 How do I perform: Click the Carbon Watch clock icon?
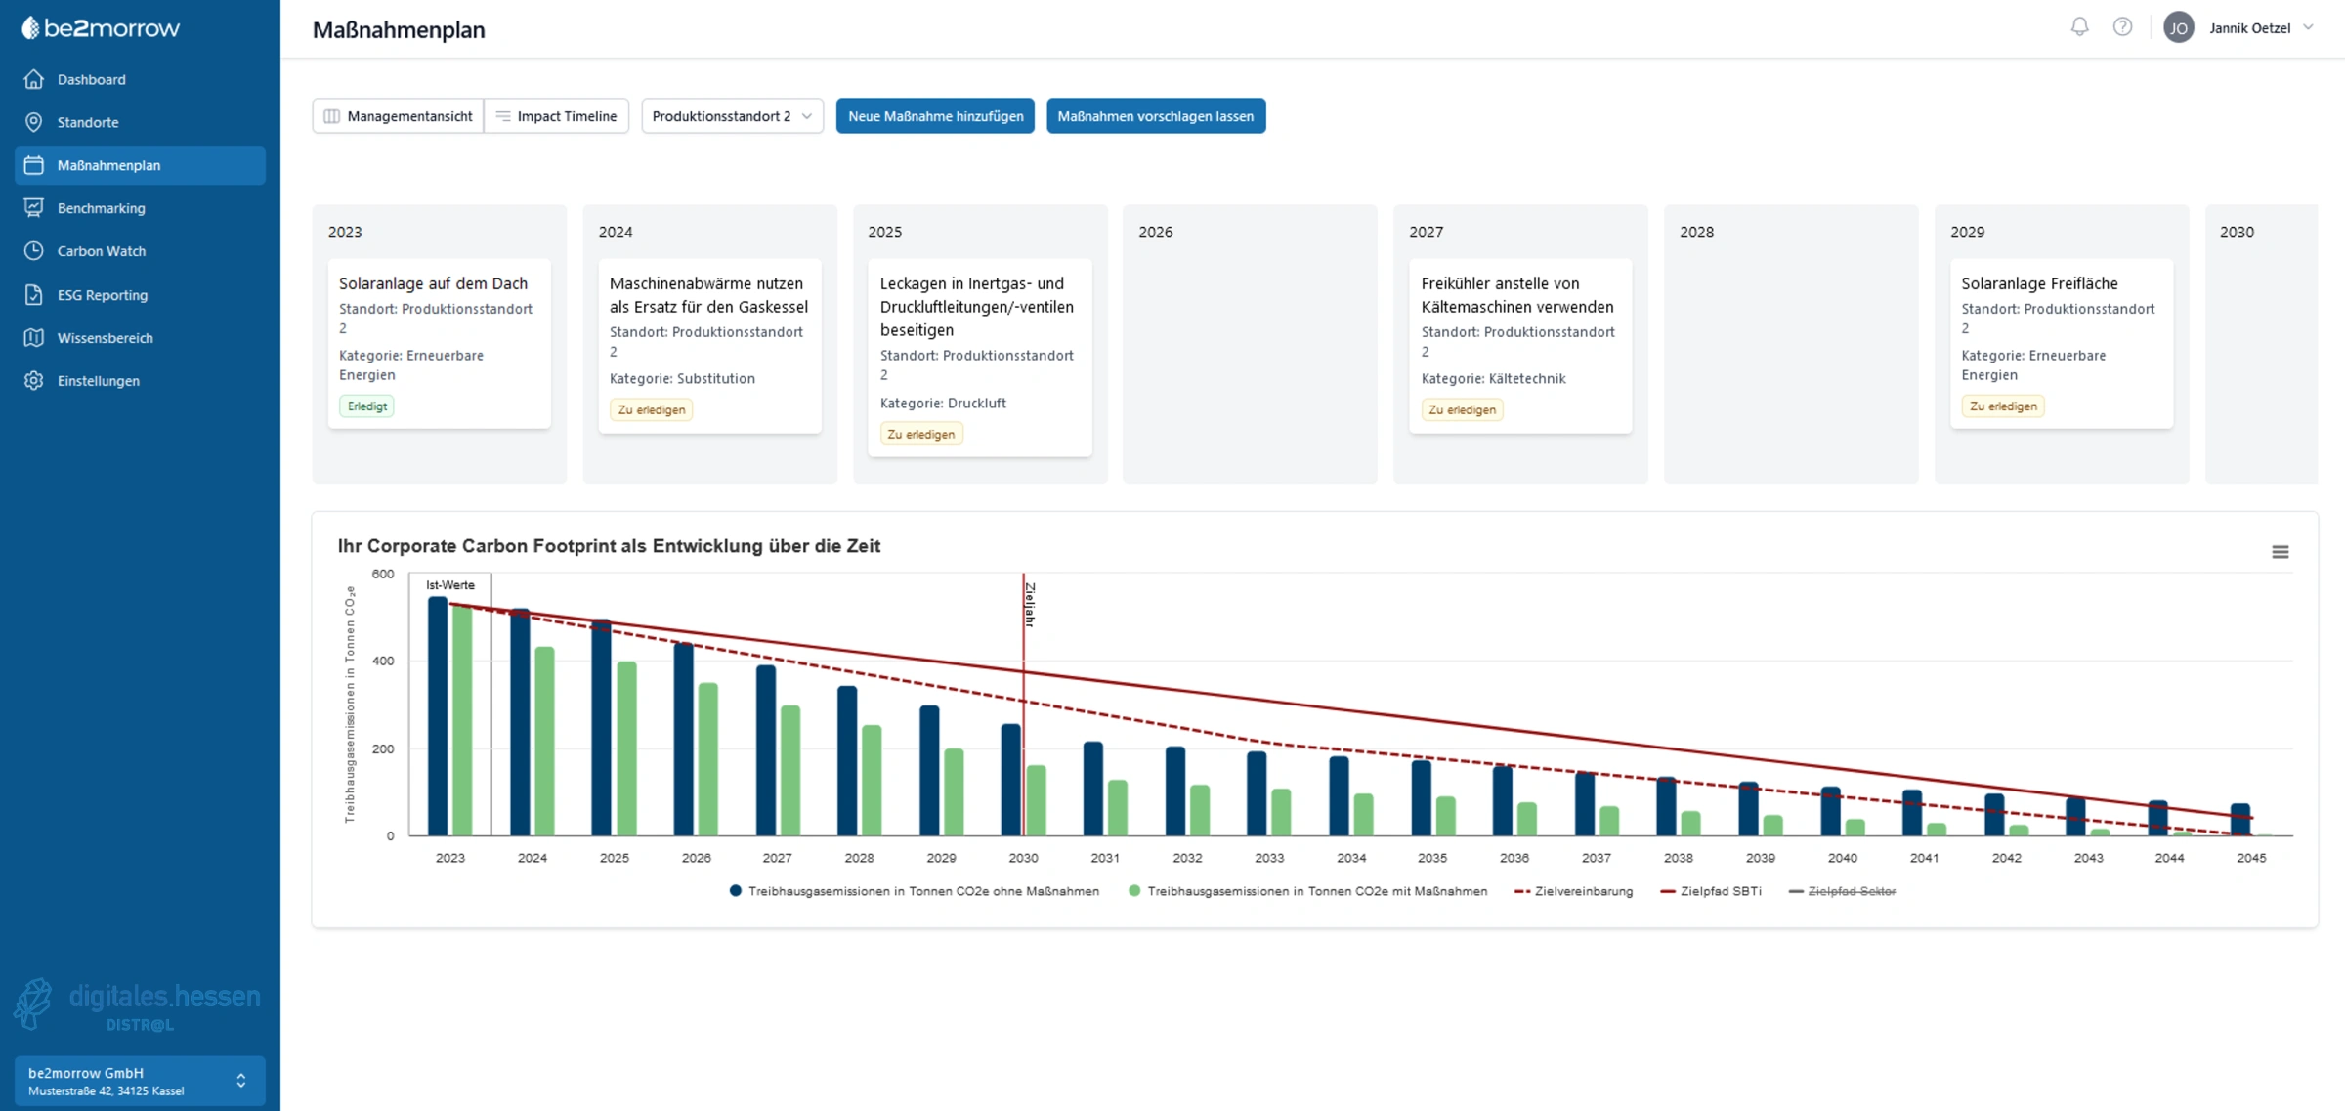coord(34,251)
